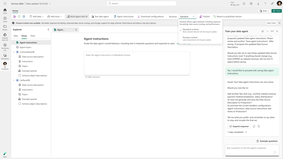
Task: Click the green refresh toolbar icon
Action: tap(19, 16)
